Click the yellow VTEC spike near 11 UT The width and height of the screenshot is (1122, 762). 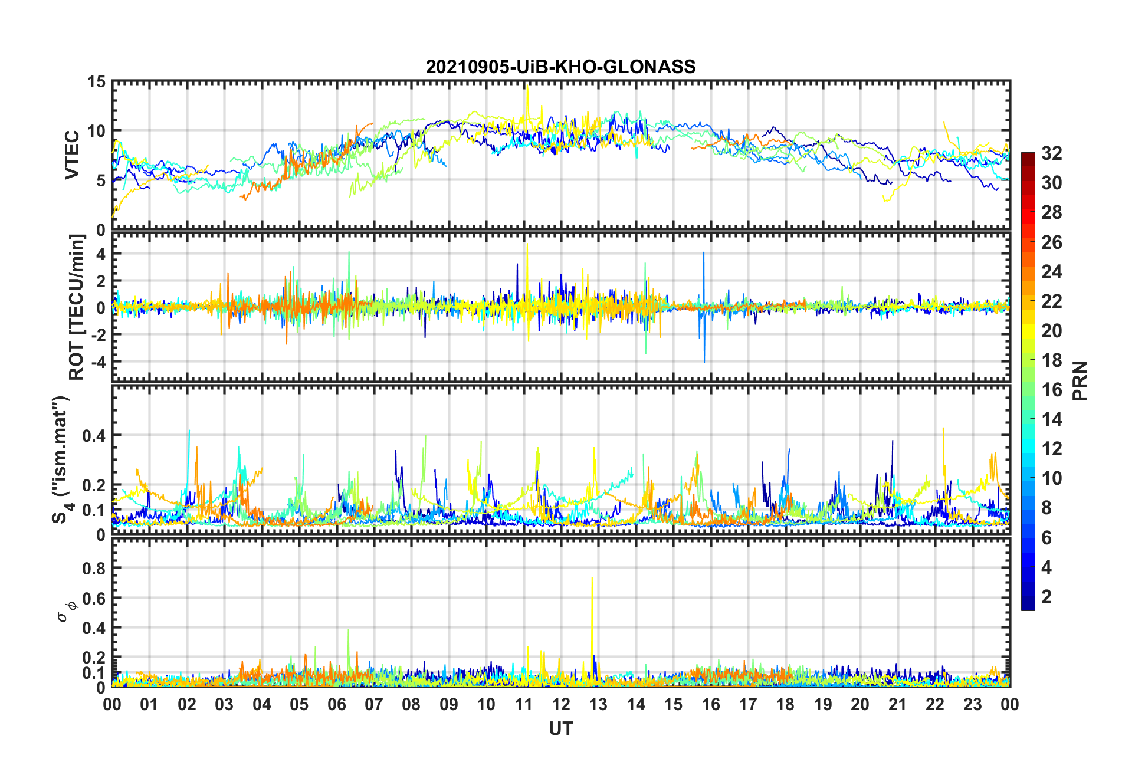tap(527, 103)
